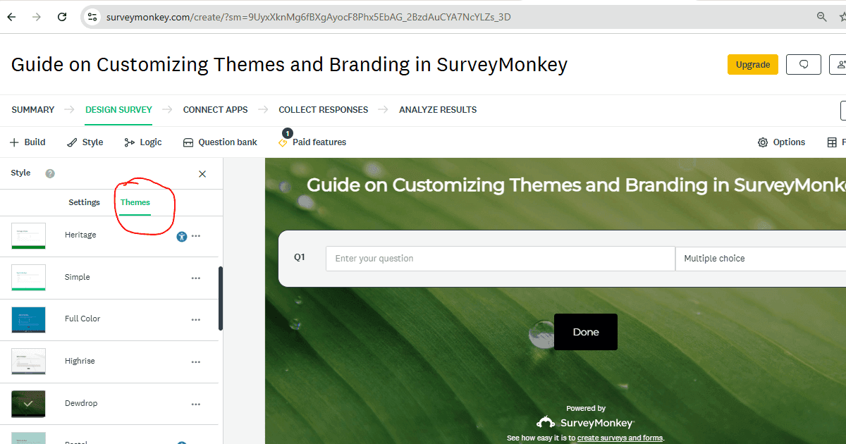
Task: Click the browser zoom magnifier icon
Action: pos(822,17)
